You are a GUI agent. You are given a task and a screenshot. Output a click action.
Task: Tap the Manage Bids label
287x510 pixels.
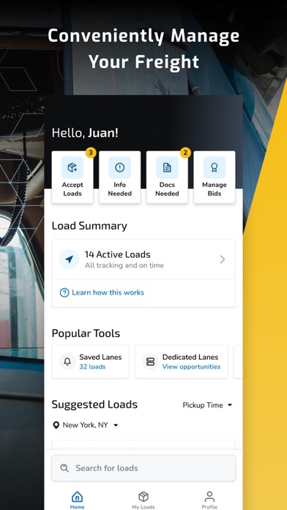[x=215, y=189]
